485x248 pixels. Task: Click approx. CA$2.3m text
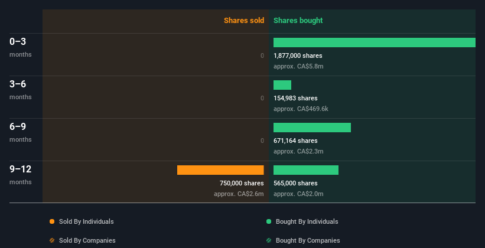point(298,151)
